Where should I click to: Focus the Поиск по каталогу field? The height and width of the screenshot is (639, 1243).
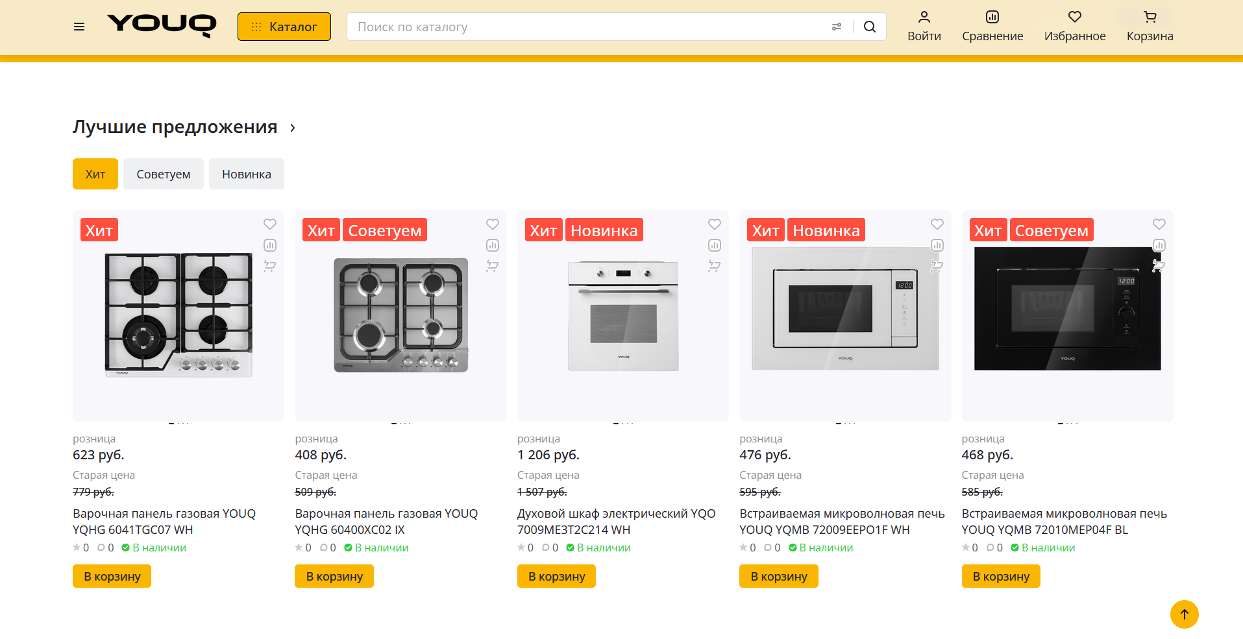pyautogui.click(x=584, y=27)
